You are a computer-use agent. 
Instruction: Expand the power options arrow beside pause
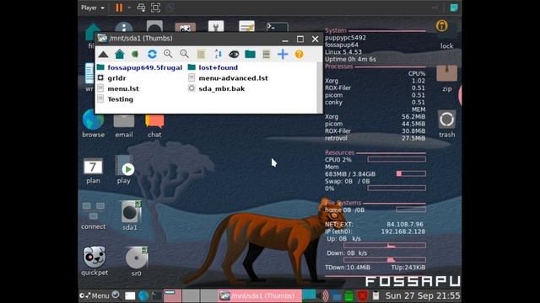coord(129,8)
